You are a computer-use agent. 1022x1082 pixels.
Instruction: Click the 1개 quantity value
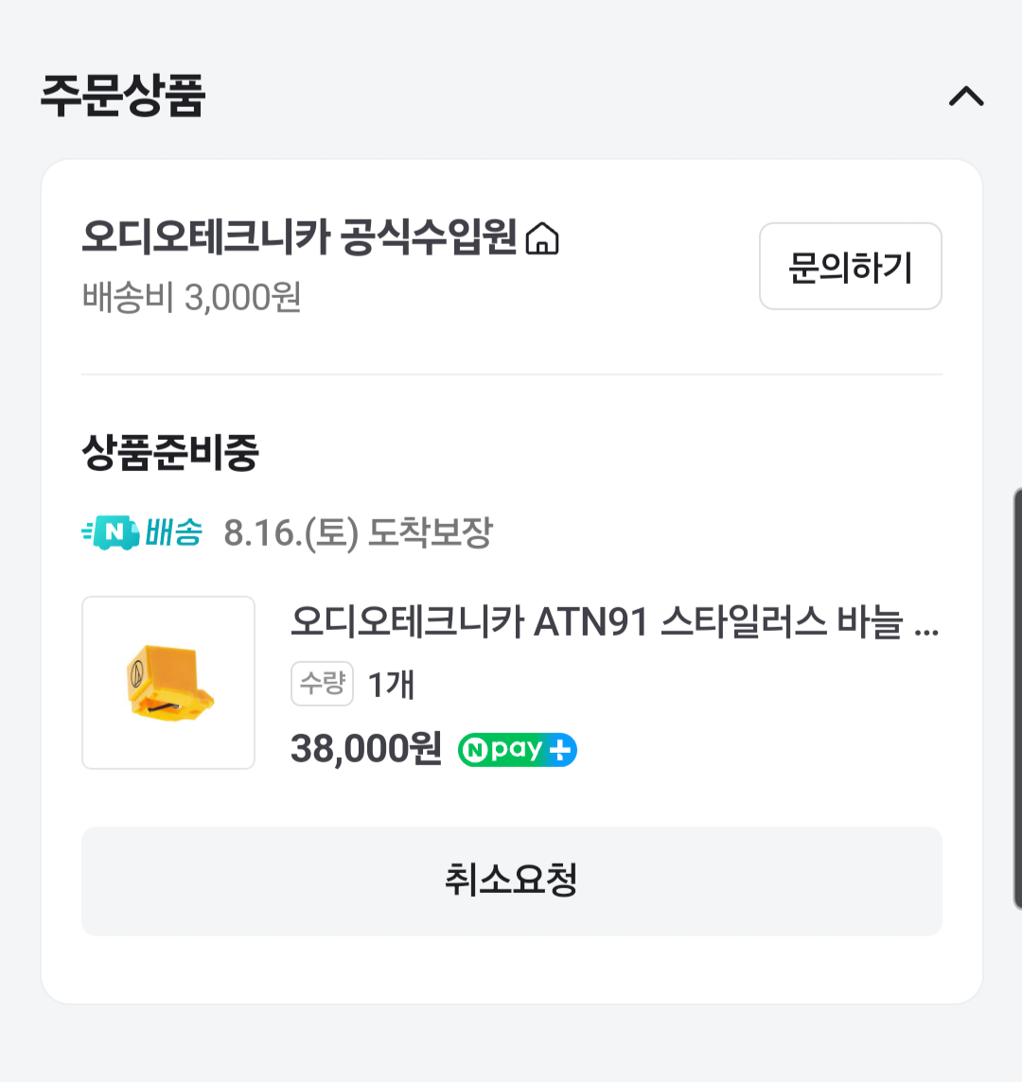[391, 683]
